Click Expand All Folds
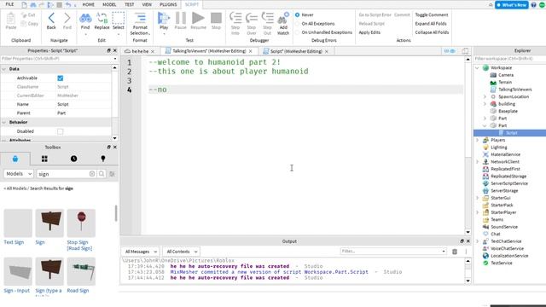This screenshot has width=546, height=307. click(431, 24)
